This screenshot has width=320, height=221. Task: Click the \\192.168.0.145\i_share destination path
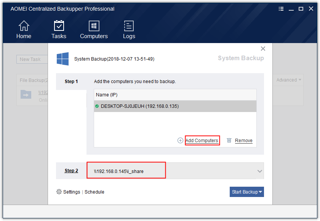pos(119,171)
